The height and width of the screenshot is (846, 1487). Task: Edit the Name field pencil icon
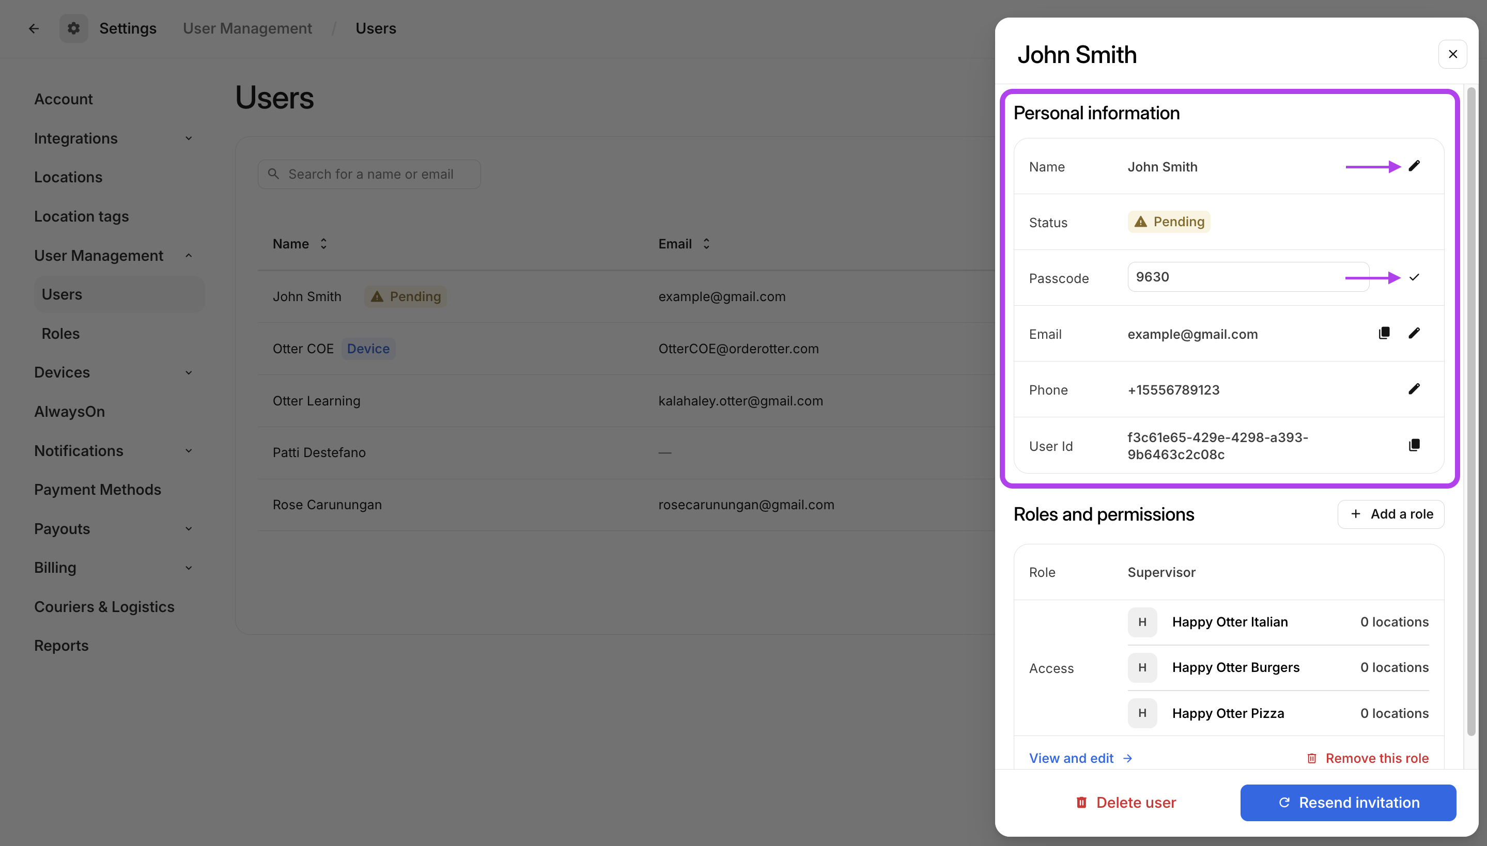point(1414,166)
